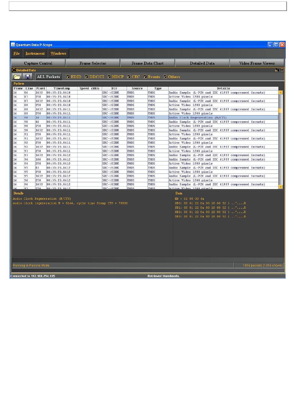This screenshot has width=295, height=394.
Task: Toggle the CEC checkbox
Action: [x=129, y=77]
